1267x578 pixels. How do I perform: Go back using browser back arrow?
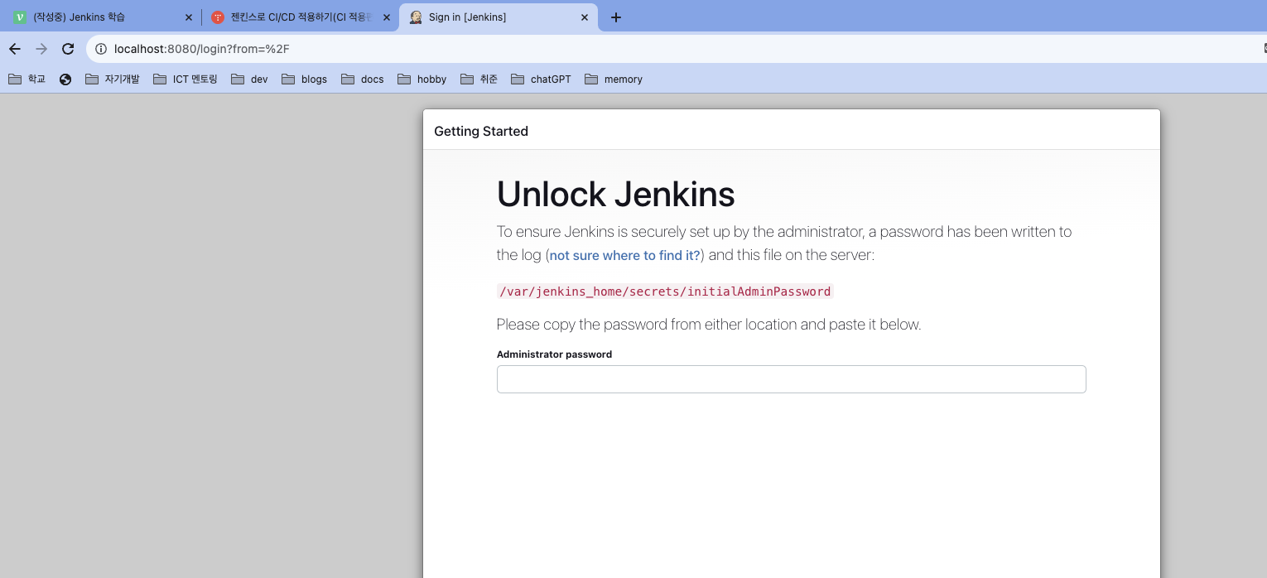click(x=15, y=49)
